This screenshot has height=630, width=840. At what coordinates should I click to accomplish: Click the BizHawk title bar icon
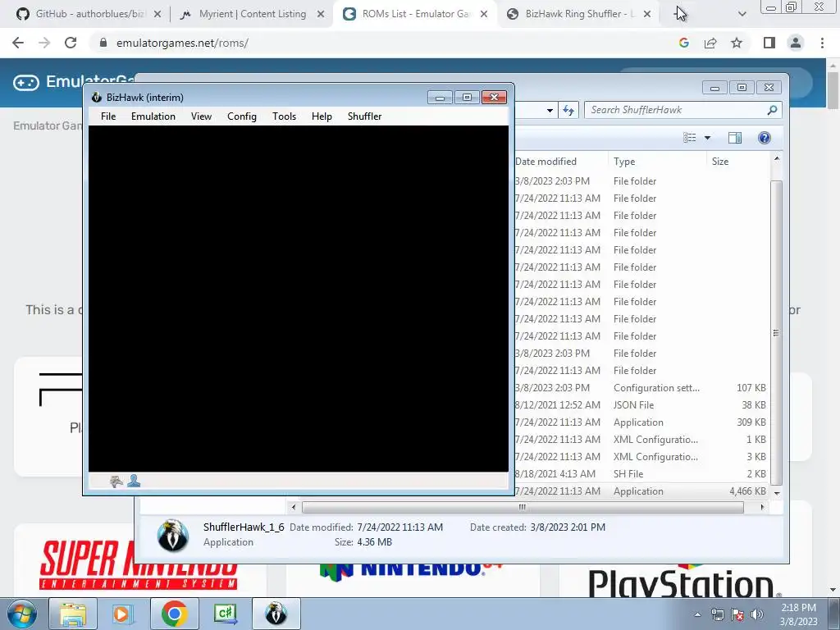point(97,97)
